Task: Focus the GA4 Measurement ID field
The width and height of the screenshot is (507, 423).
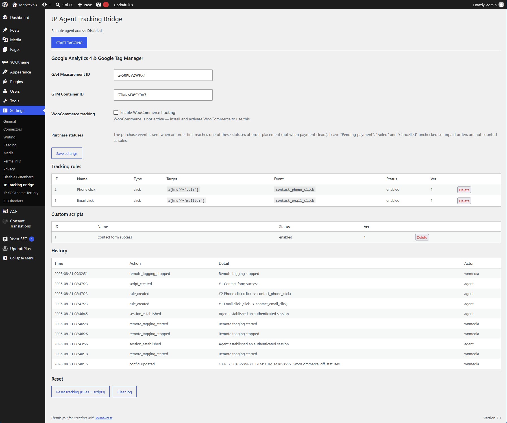Action: coord(163,75)
